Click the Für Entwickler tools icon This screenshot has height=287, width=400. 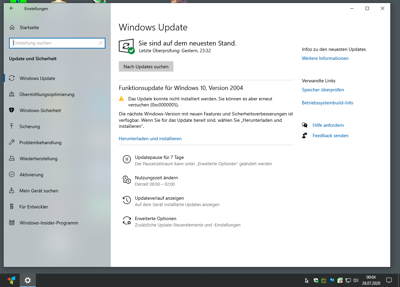(12, 206)
